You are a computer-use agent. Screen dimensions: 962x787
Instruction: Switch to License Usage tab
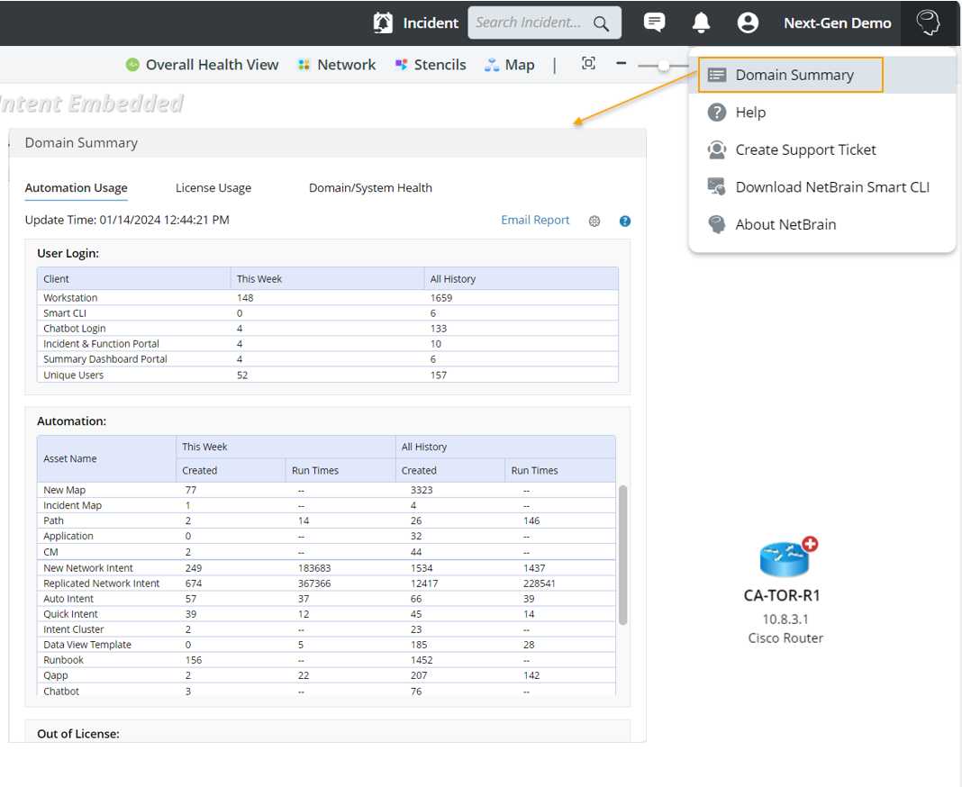[x=213, y=188]
